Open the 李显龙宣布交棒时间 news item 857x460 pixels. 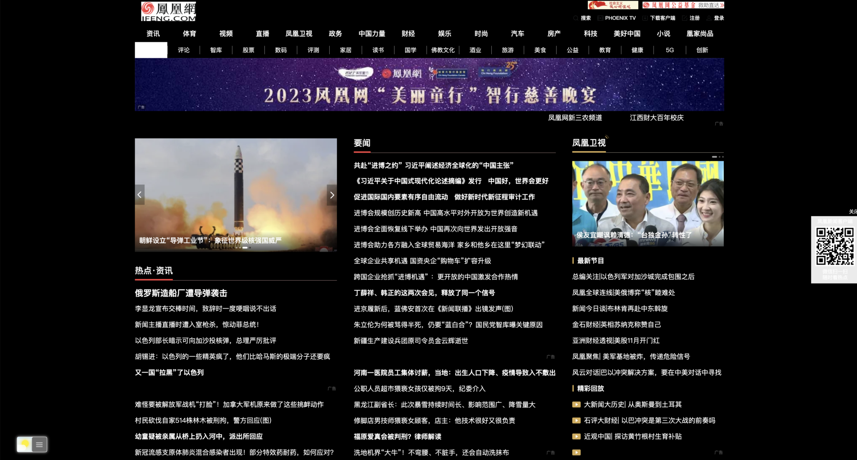click(x=205, y=309)
